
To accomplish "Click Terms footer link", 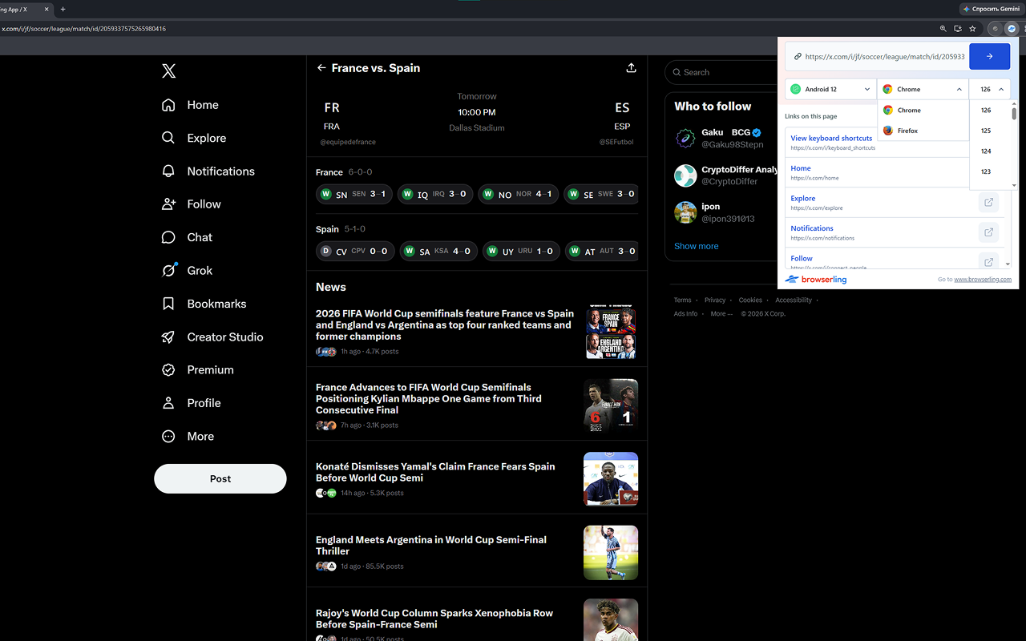I will coord(682,300).
